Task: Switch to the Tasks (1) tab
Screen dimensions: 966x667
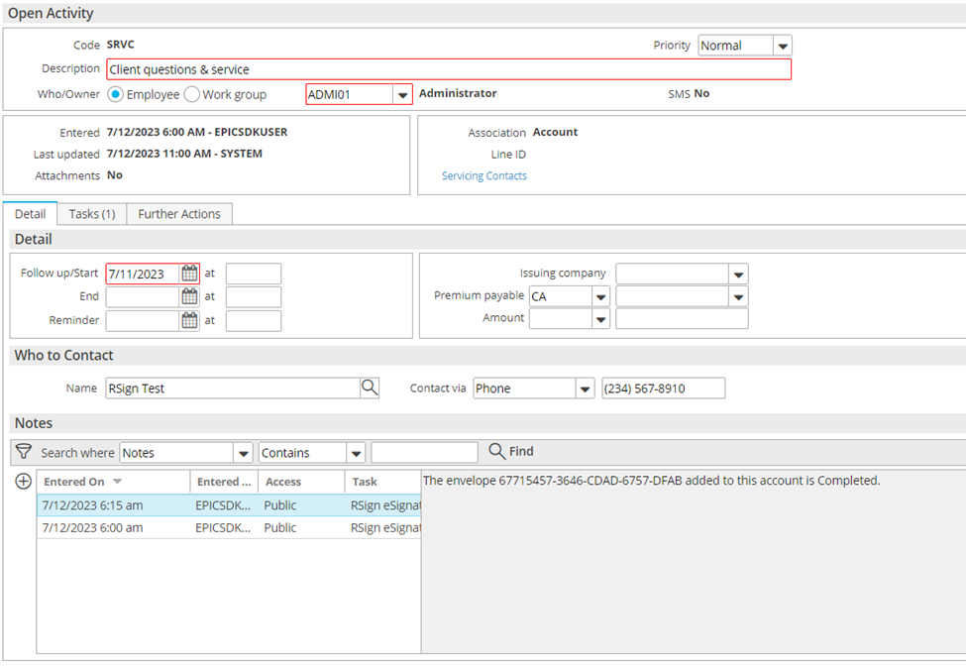Action: (x=92, y=214)
